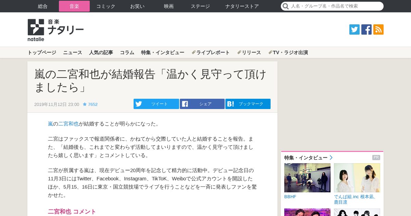Open the コラム menu item
Screen dimensions: 411x216
point(127,52)
